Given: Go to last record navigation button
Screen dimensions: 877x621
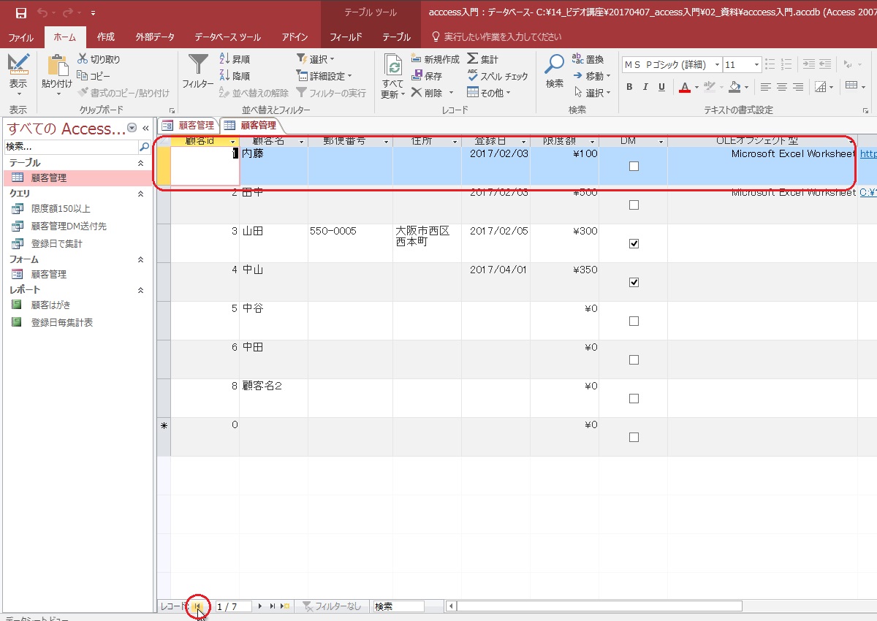Looking at the screenshot, I should click(x=273, y=606).
